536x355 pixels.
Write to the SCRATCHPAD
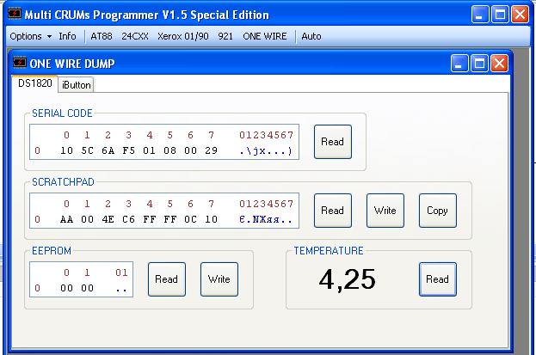tap(385, 211)
